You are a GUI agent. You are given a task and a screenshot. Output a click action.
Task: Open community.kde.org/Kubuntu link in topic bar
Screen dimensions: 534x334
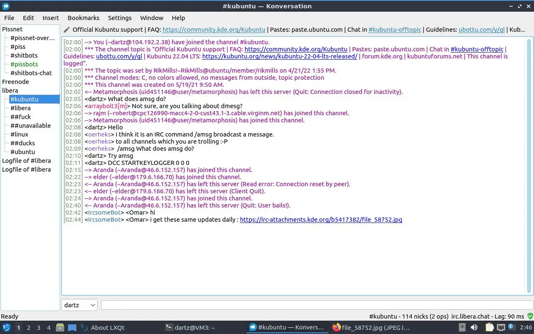pos(214,30)
